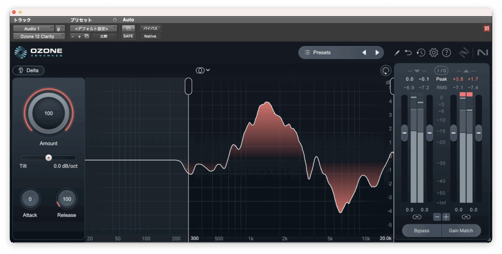Screen dimensions: 502x254
Task: Click the pencil edit icon
Action: pos(397,52)
